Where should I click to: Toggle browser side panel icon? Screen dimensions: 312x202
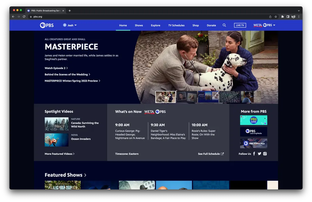point(288,17)
